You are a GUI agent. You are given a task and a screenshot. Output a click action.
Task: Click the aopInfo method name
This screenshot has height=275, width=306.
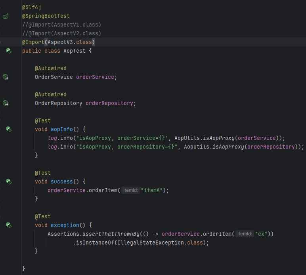point(62,129)
